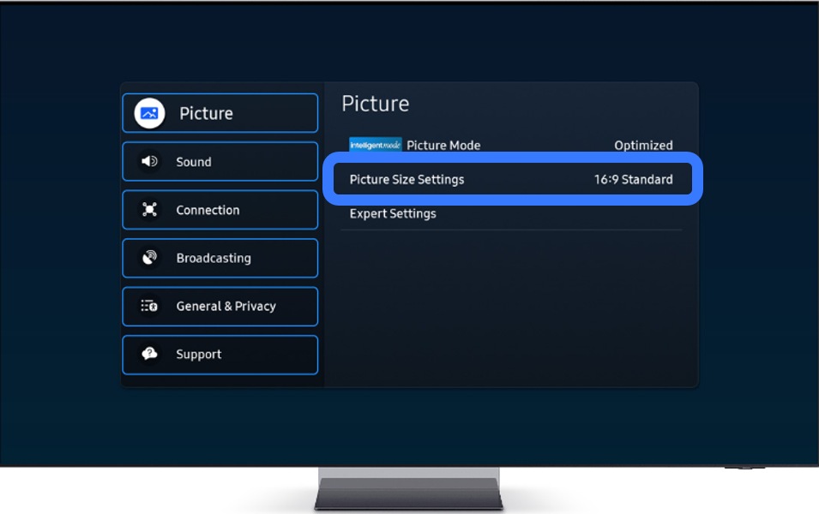This screenshot has height=514, width=819.
Task: Open the Support menu label
Action: (x=199, y=354)
